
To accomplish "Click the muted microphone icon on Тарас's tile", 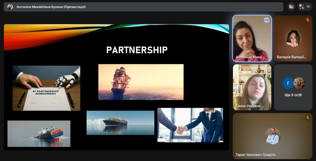I will click(x=308, y=118).
